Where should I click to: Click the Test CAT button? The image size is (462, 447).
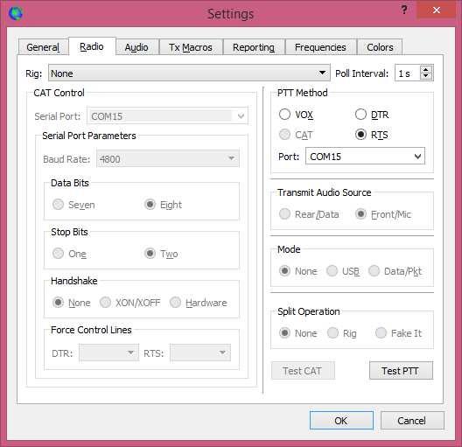pos(303,370)
